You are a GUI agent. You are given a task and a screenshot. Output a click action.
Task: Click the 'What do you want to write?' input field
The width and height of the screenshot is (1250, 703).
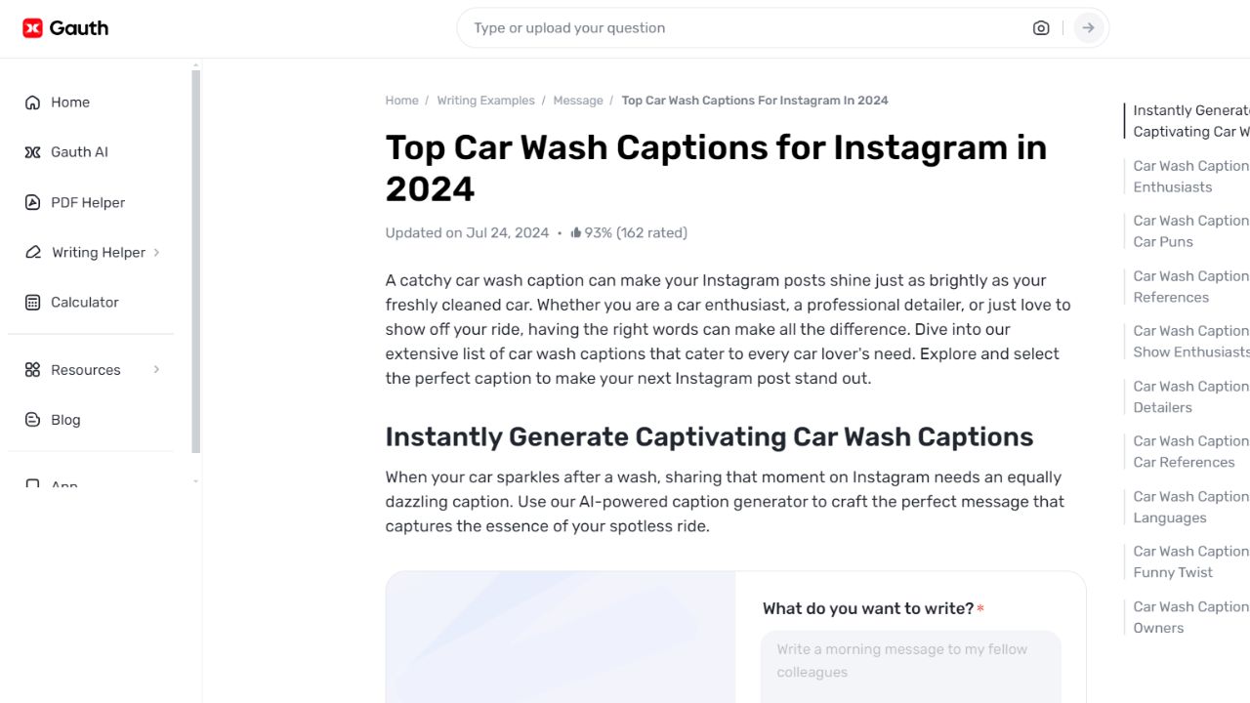click(910, 664)
